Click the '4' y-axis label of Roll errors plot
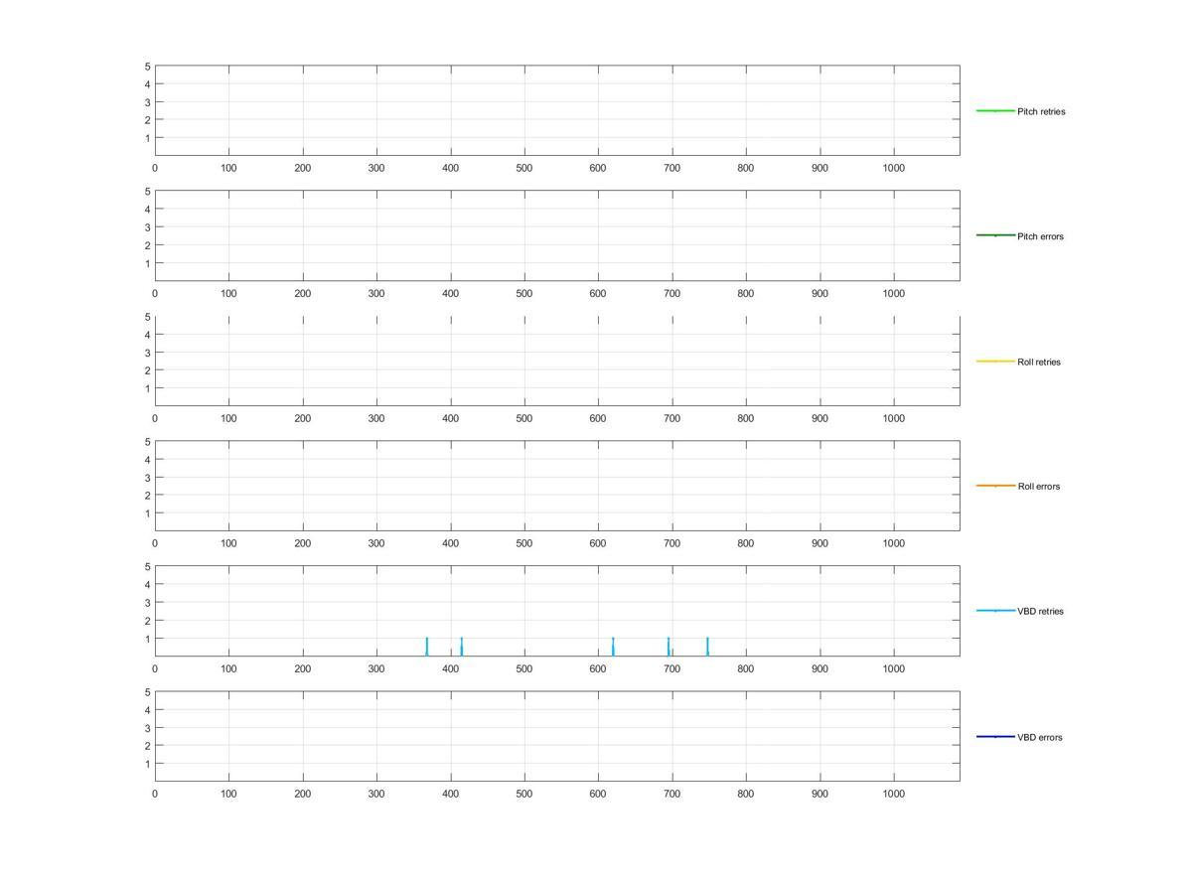Image resolution: width=1192 pixels, height=879 pixels. (147, 460)
